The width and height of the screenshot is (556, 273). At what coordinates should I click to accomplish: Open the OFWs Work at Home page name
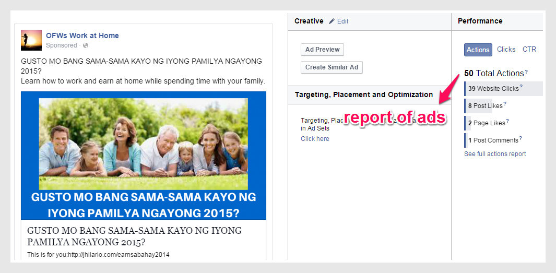pos(82,35)
